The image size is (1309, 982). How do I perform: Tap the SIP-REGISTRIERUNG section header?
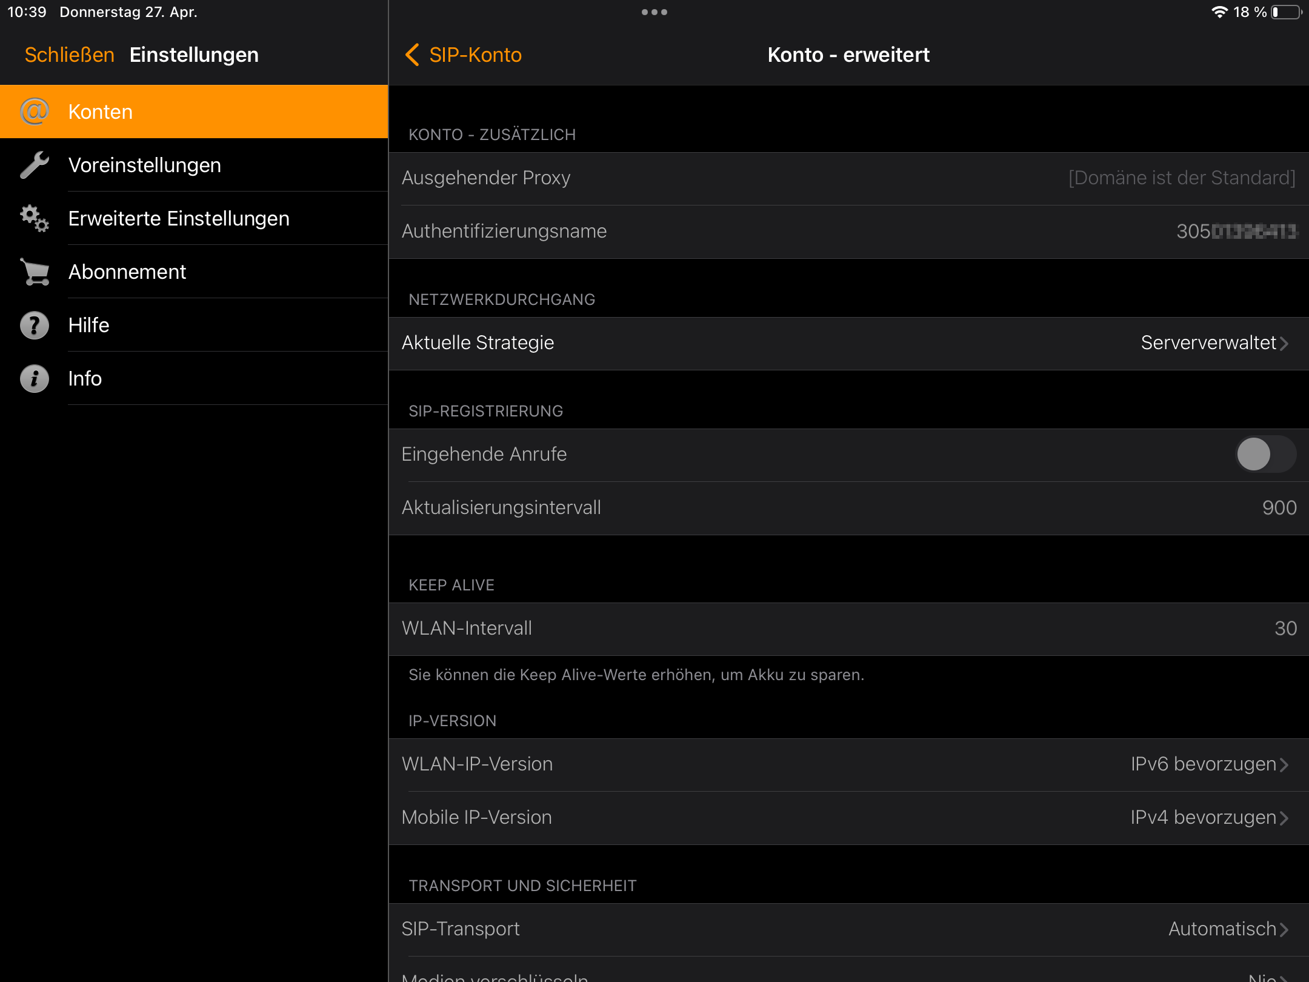click(x=486, y=411)
